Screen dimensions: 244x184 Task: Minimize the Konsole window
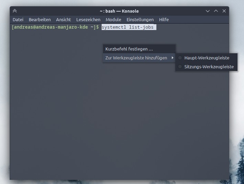(x=207, y=11)
